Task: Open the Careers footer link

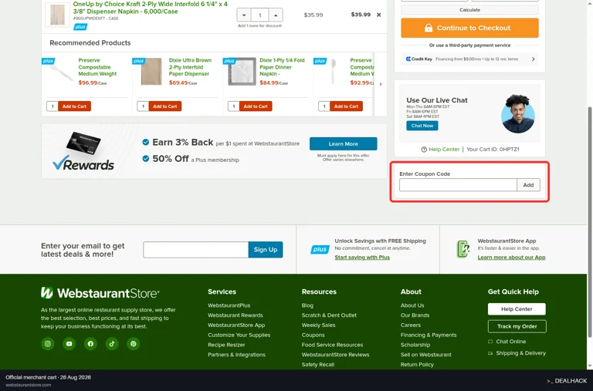Action: pyautogui.click(x=411, y=325)
